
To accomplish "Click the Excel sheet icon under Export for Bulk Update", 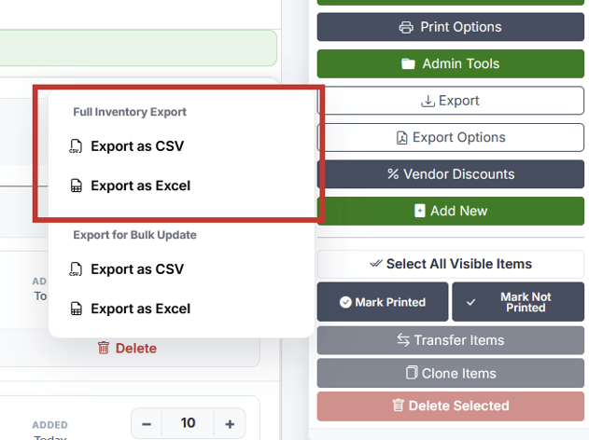I will coord(77,309).
